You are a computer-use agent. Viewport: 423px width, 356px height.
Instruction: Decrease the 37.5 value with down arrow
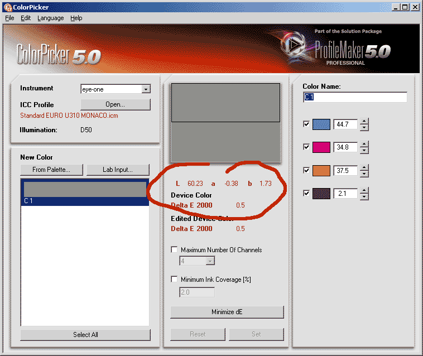364,174
